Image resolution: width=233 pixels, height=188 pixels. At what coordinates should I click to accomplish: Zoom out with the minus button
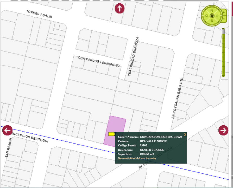click(224, 19)
